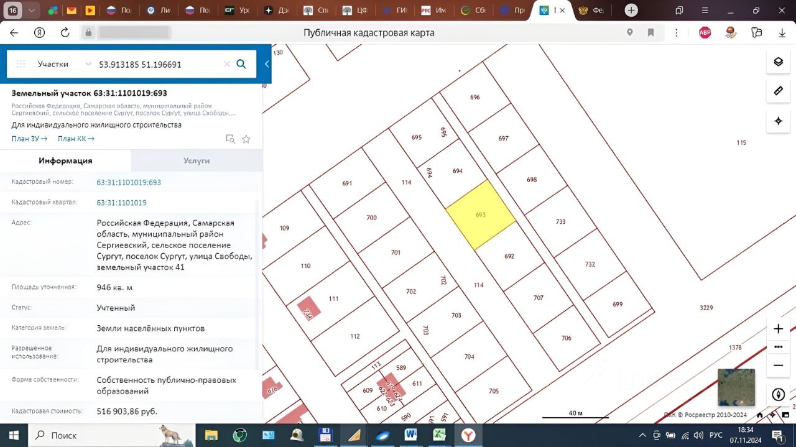
Task: Zoom out with the minus button
Action: click(x=778, y=366)
